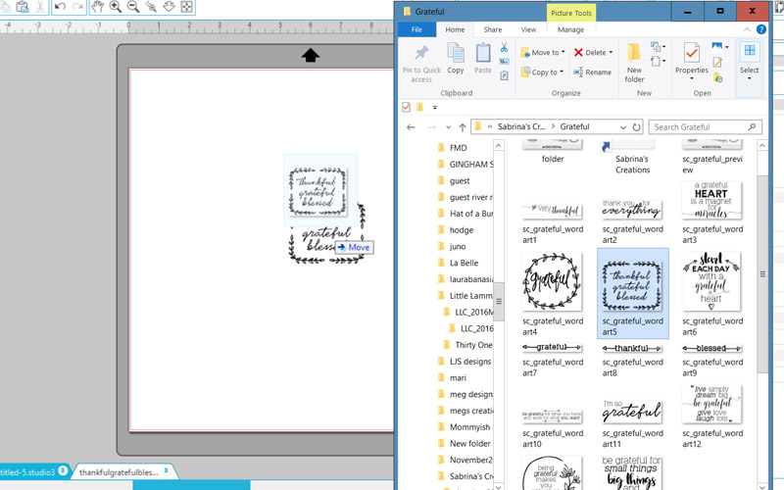Click Pin to Quick access
The image size is (784, 490).
[421, 64]
